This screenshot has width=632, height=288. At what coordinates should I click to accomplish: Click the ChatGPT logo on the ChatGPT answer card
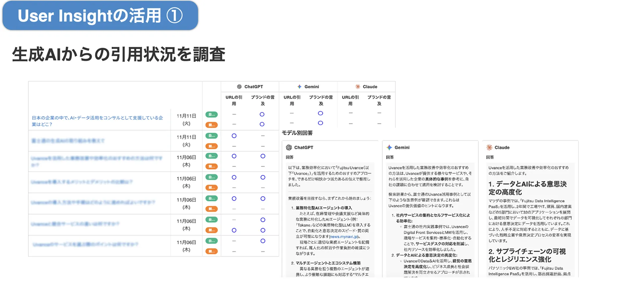coord(289,147)
